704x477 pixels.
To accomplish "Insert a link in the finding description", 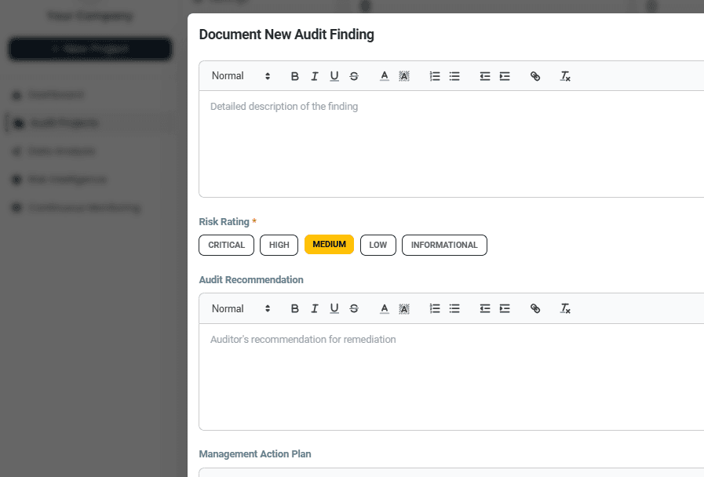I will (535, 75).
